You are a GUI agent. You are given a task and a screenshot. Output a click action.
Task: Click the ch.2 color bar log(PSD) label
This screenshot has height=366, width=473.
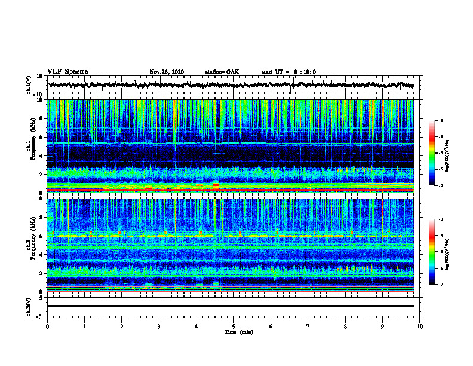(447, 255)
